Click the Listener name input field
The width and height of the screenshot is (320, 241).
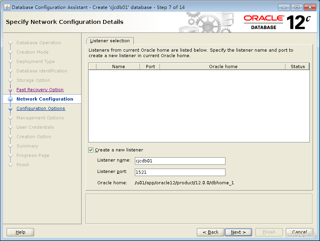tap(180, 161)
